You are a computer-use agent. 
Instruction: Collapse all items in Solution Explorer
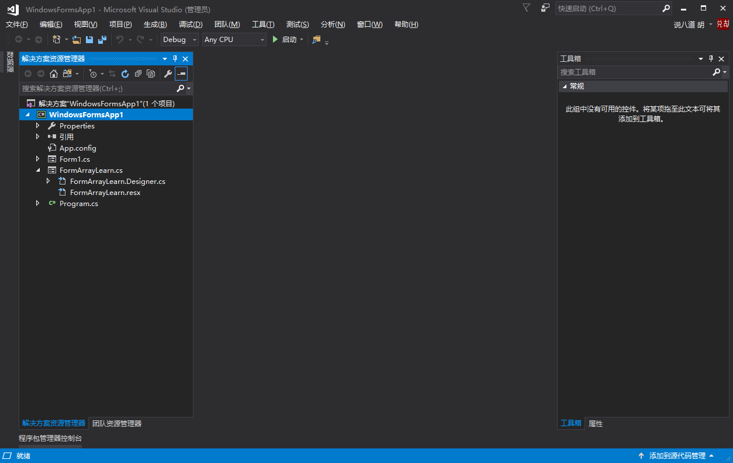(x=138, y=74)
